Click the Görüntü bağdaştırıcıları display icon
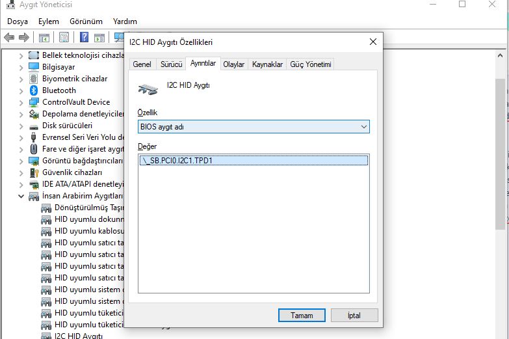 coord(34,161)
